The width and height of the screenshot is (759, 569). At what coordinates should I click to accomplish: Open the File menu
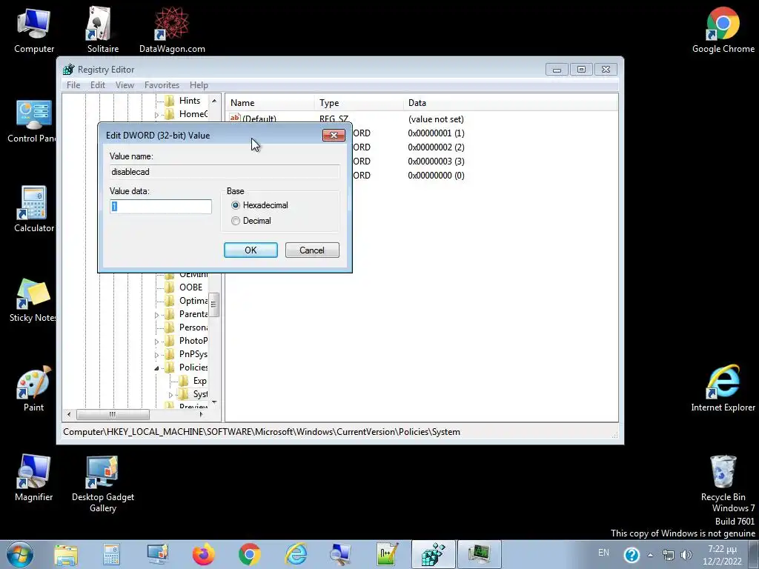tap(73, 85)
